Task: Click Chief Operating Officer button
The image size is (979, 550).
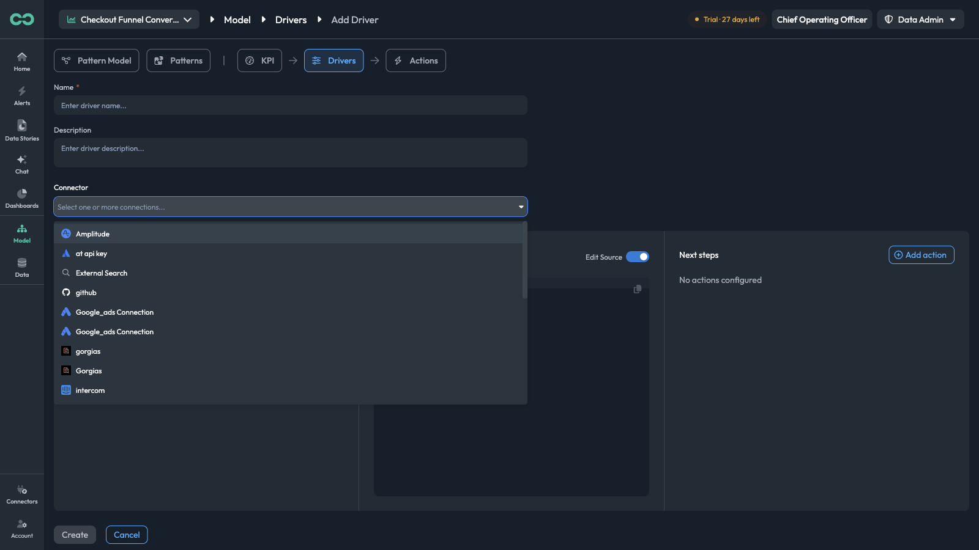Action: click(822, 20)
